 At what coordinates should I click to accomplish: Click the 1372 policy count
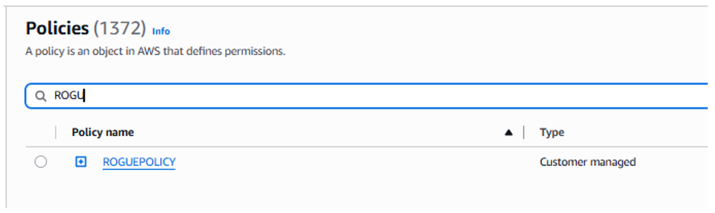pos(120,29)
